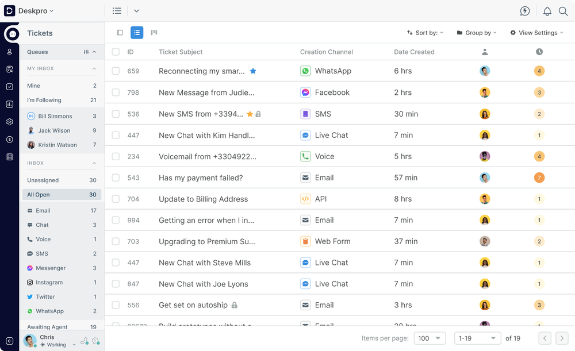Open notifications via the bell icon

(x=547, y=11)
